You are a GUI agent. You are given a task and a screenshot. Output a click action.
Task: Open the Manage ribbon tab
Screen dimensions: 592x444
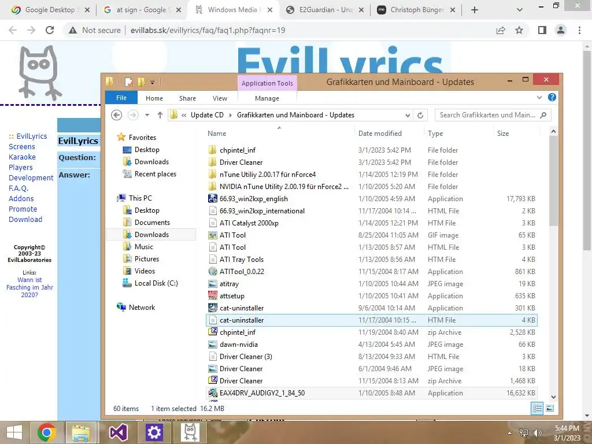pyautogui.click(x=267, y=98)
